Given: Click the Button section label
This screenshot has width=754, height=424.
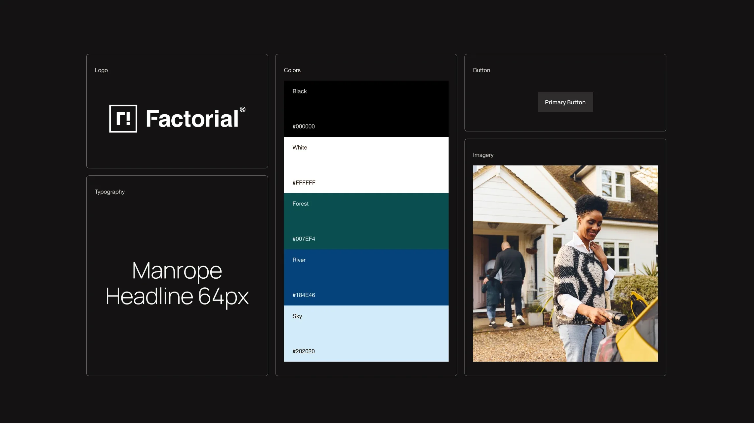Looking at the screenshot, I should click(482, 70).
